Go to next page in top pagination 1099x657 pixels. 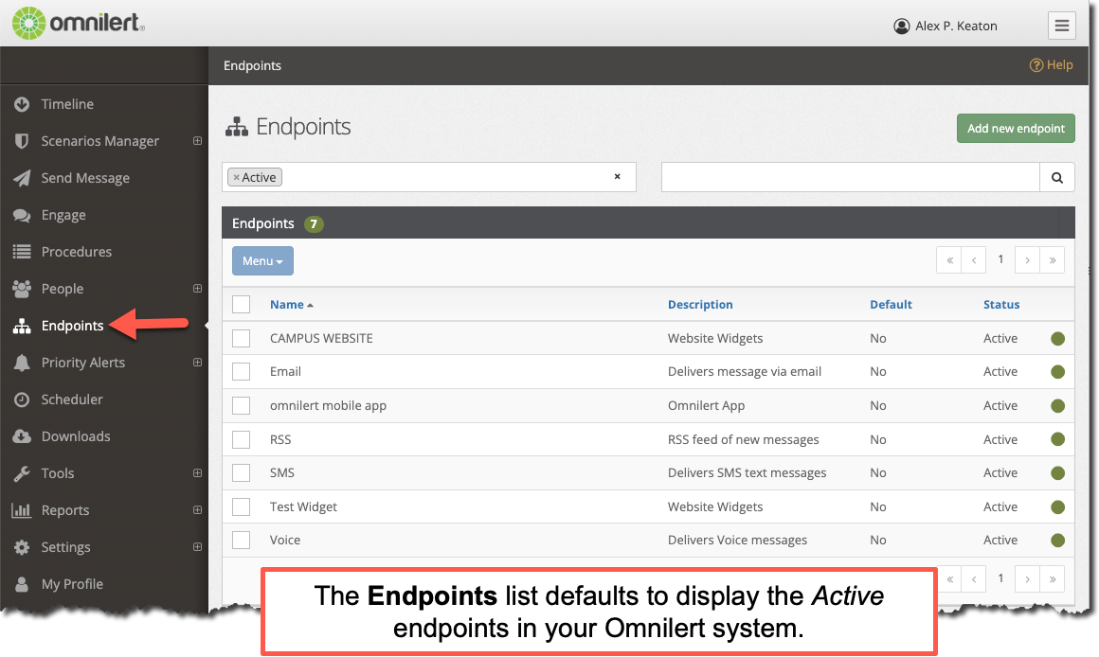(x=1028, y=259)
